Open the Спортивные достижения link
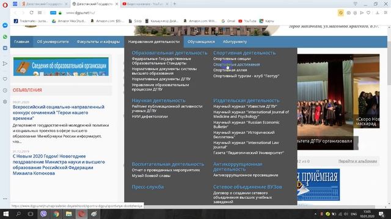 pos(236,64)
